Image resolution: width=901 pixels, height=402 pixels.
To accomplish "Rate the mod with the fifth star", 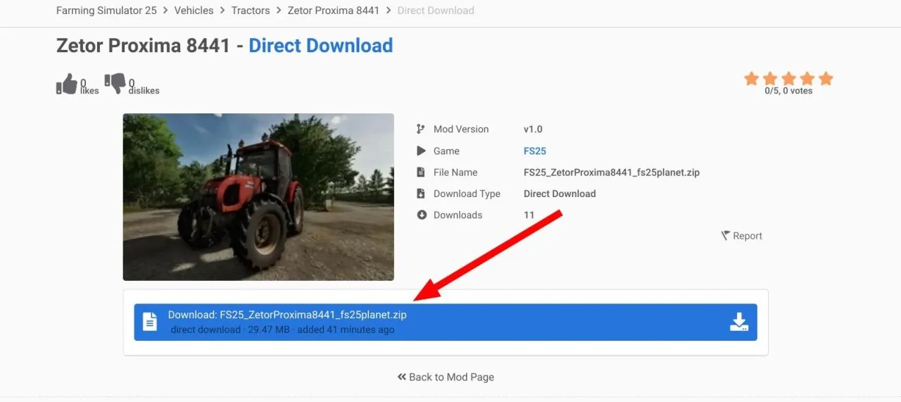I will tap(826, 78).
